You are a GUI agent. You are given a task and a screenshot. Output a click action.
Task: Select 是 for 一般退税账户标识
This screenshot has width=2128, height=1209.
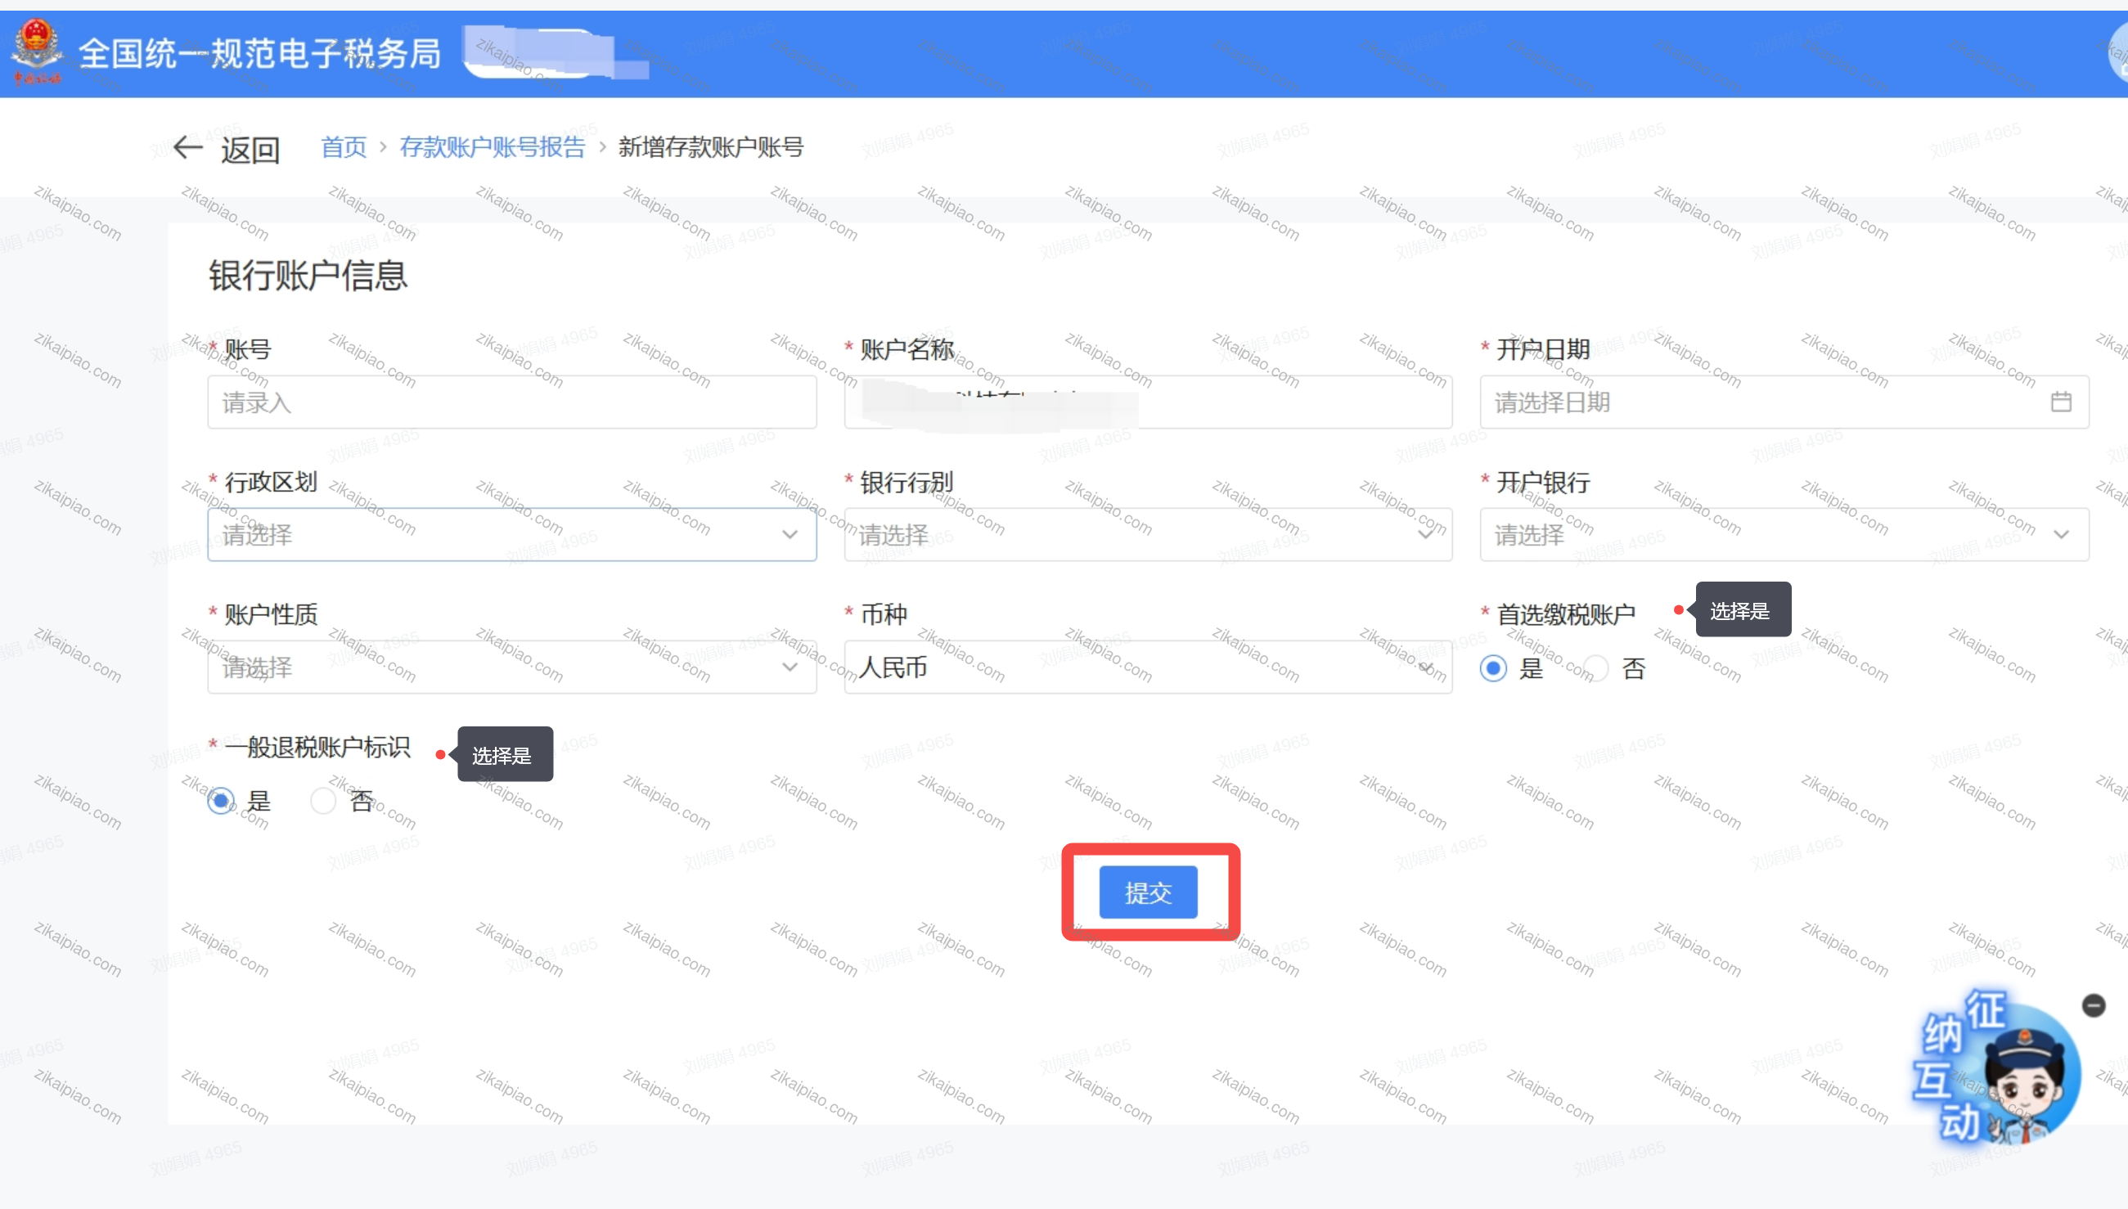[x=219, y=800]
